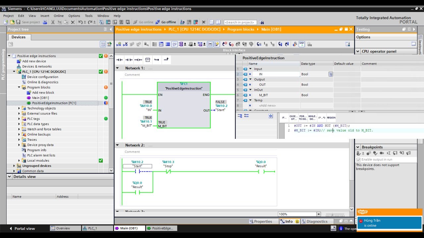424x238 pixels.
Task: Expand the Watch and force tables folder
Action: pyautogui.click(x=19, y=129)
